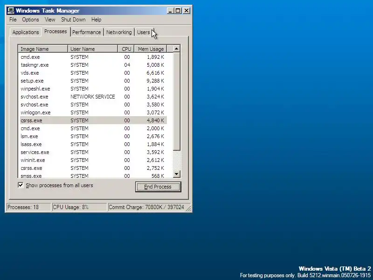This screenshot has height=280, width=373.
Task: Click the 5,008 K memory value
Action: [x=155, y=65]
